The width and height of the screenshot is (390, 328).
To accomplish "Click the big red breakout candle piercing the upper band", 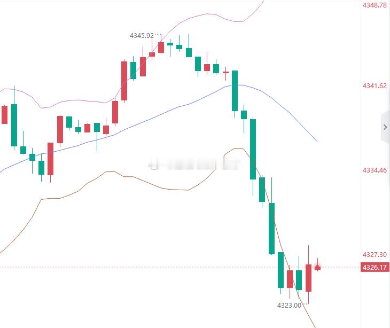I will (x=124, y=81).
